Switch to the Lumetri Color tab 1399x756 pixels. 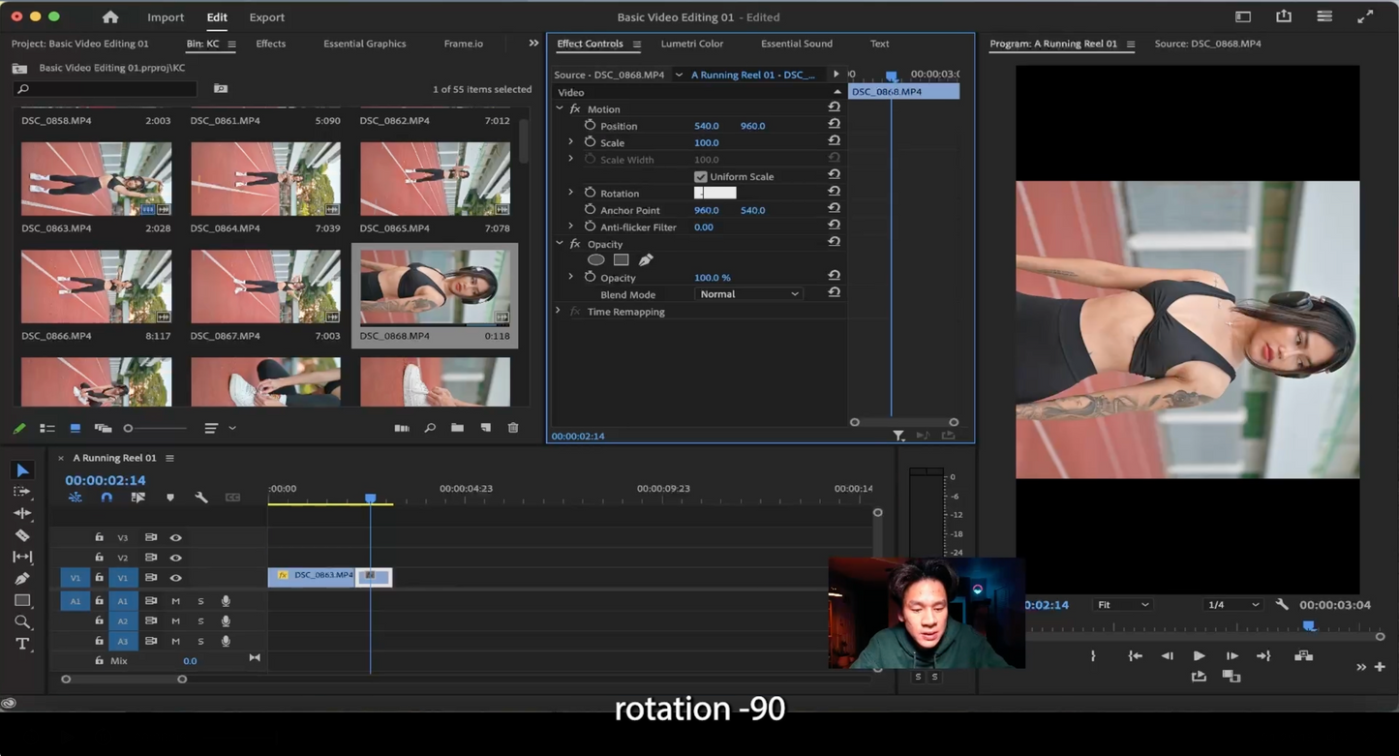(x=691, y=44)
